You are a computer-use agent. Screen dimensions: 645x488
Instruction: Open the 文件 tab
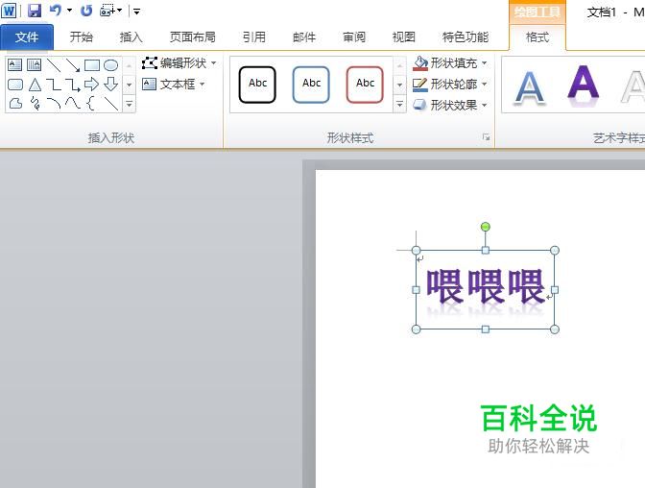pyautogui.click(x=27, y=37)
